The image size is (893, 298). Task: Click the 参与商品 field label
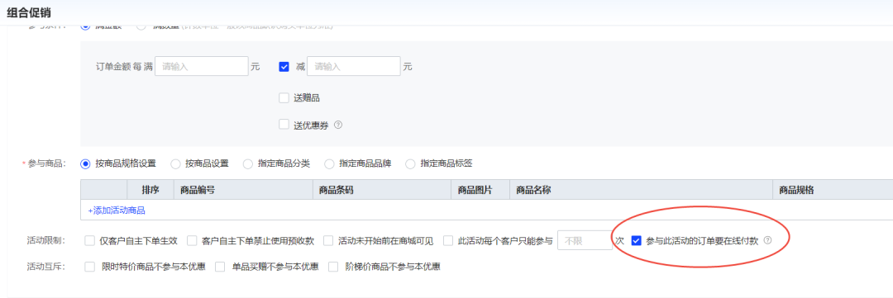[x=46, y=163]
